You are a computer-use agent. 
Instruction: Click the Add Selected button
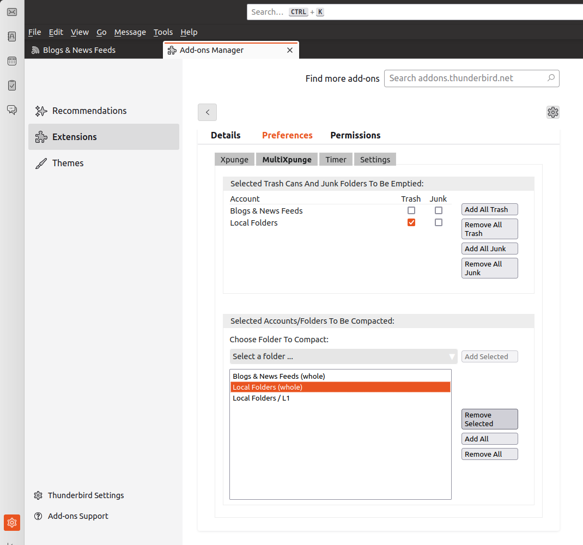(x=490, y=356)
